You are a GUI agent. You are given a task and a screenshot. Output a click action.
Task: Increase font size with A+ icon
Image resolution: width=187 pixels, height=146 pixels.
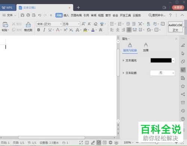[83, 24]
